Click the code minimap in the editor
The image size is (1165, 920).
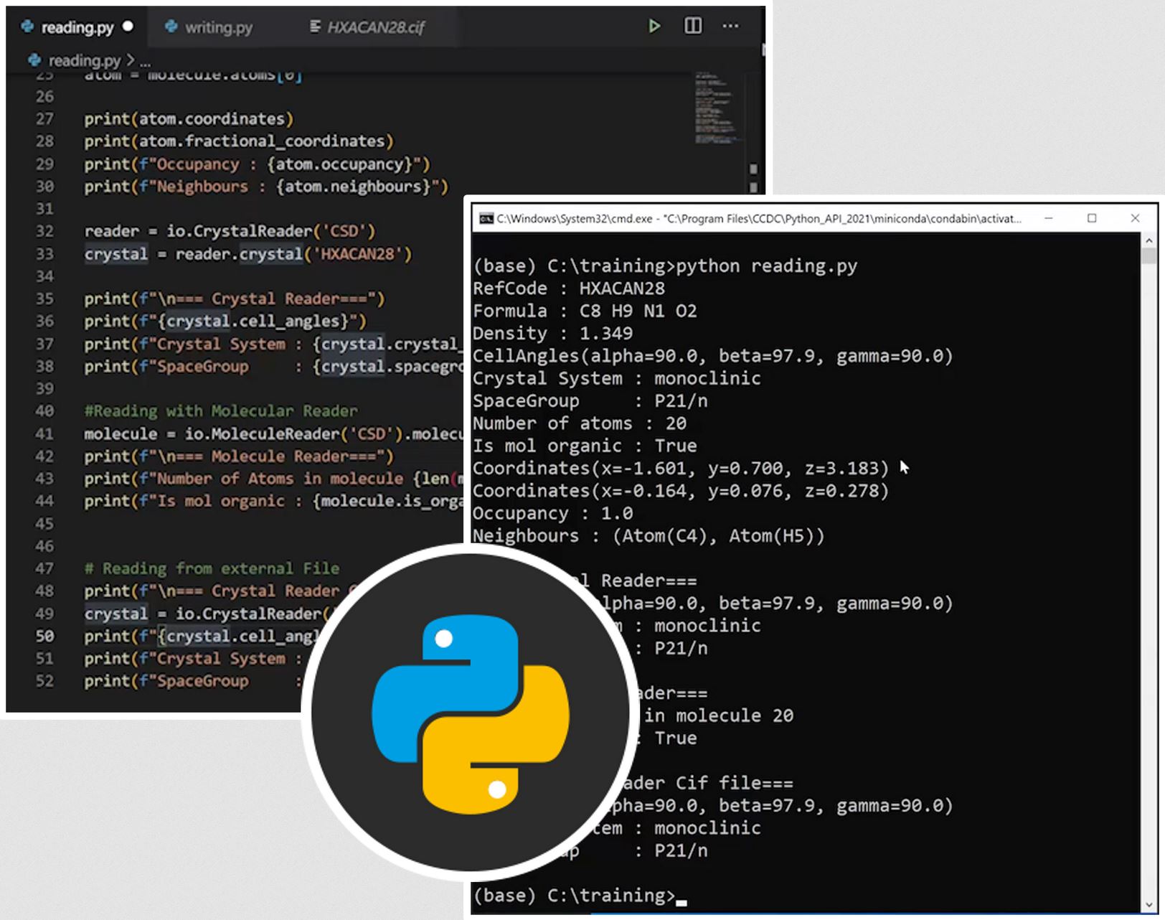[x=714, y=108]
